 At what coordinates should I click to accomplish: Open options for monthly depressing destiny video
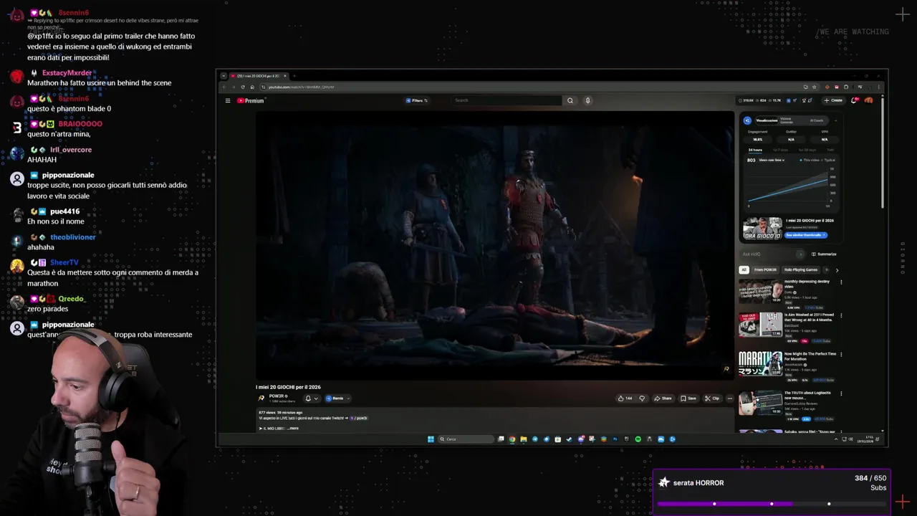coord(841,282)
